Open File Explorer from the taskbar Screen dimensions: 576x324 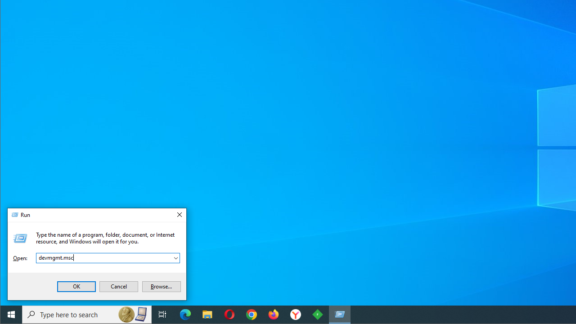[x=207, y=315]
